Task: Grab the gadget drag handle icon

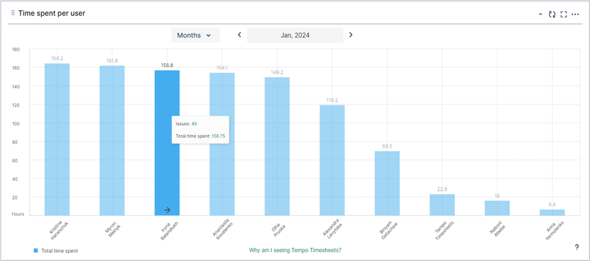Action: click(x=13, y=13)
